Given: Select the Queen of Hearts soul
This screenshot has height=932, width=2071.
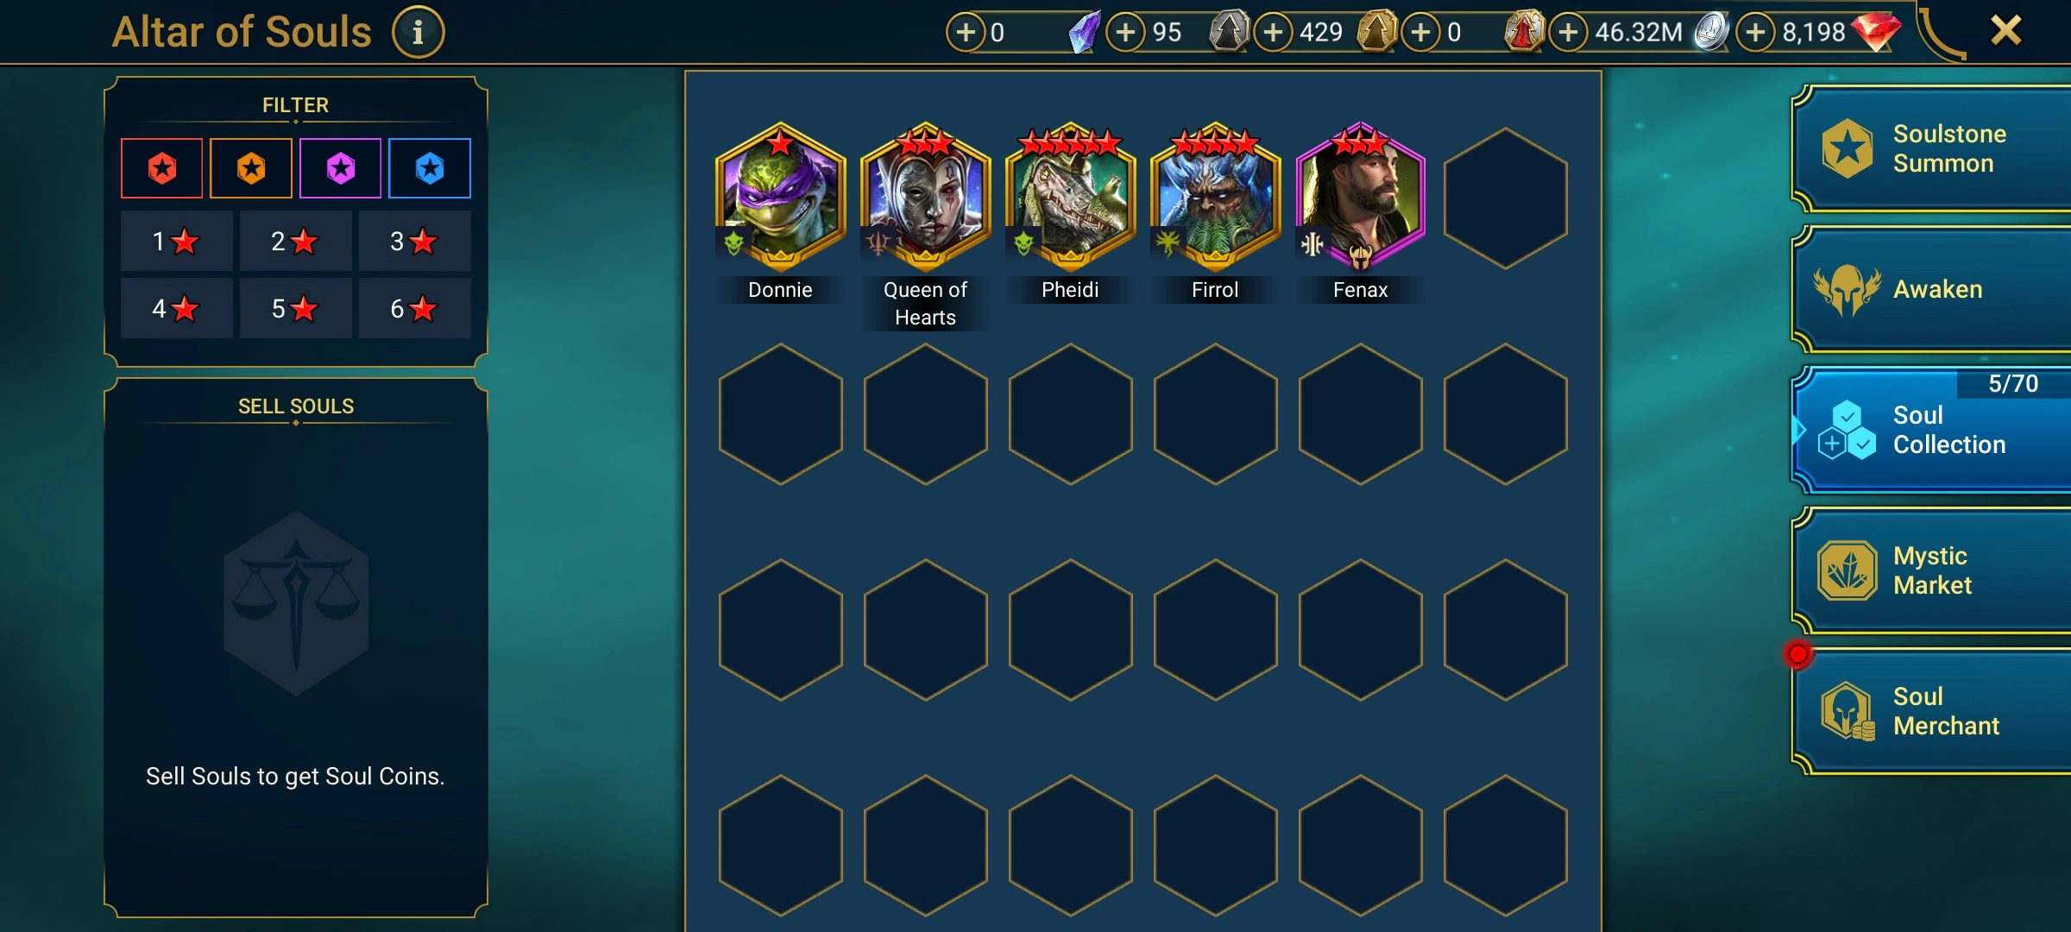Looking at the screenshot, I should pos(925,198).
